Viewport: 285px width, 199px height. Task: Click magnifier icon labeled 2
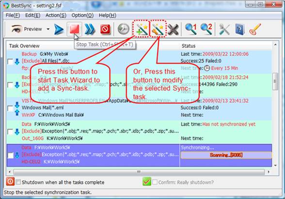click(206, 29)
